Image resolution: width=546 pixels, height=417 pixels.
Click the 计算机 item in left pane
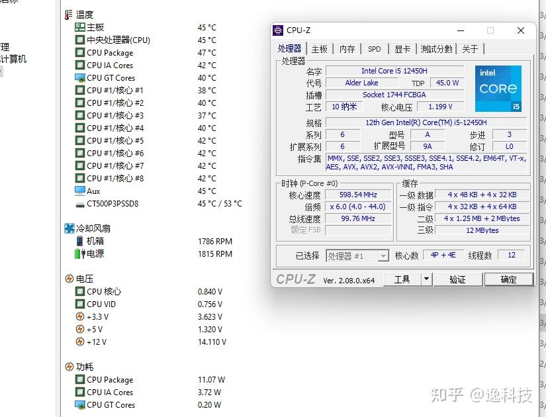click(13, 59)
